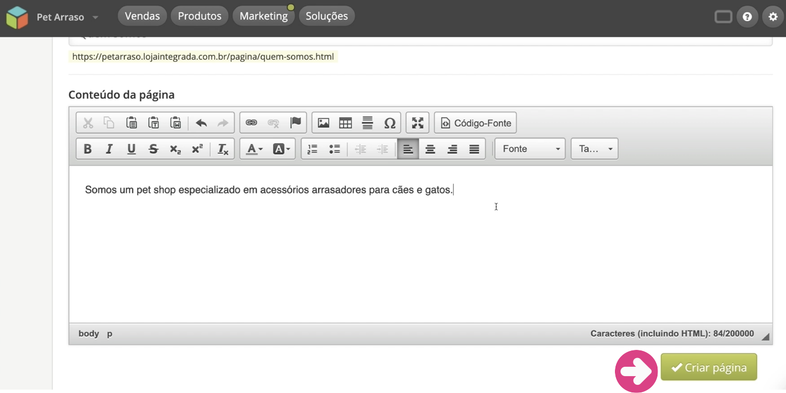Image resolution: width=786 pixels, height=393 pixels.
Task: Click the Criar página button
Action: pyautogui.click(x=709, y=367)
